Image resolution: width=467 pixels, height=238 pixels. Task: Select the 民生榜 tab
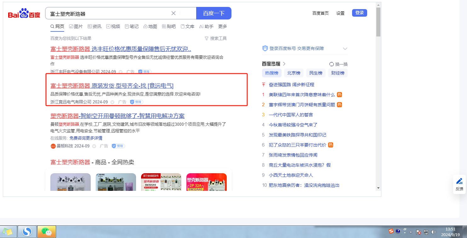pos(316,73)
